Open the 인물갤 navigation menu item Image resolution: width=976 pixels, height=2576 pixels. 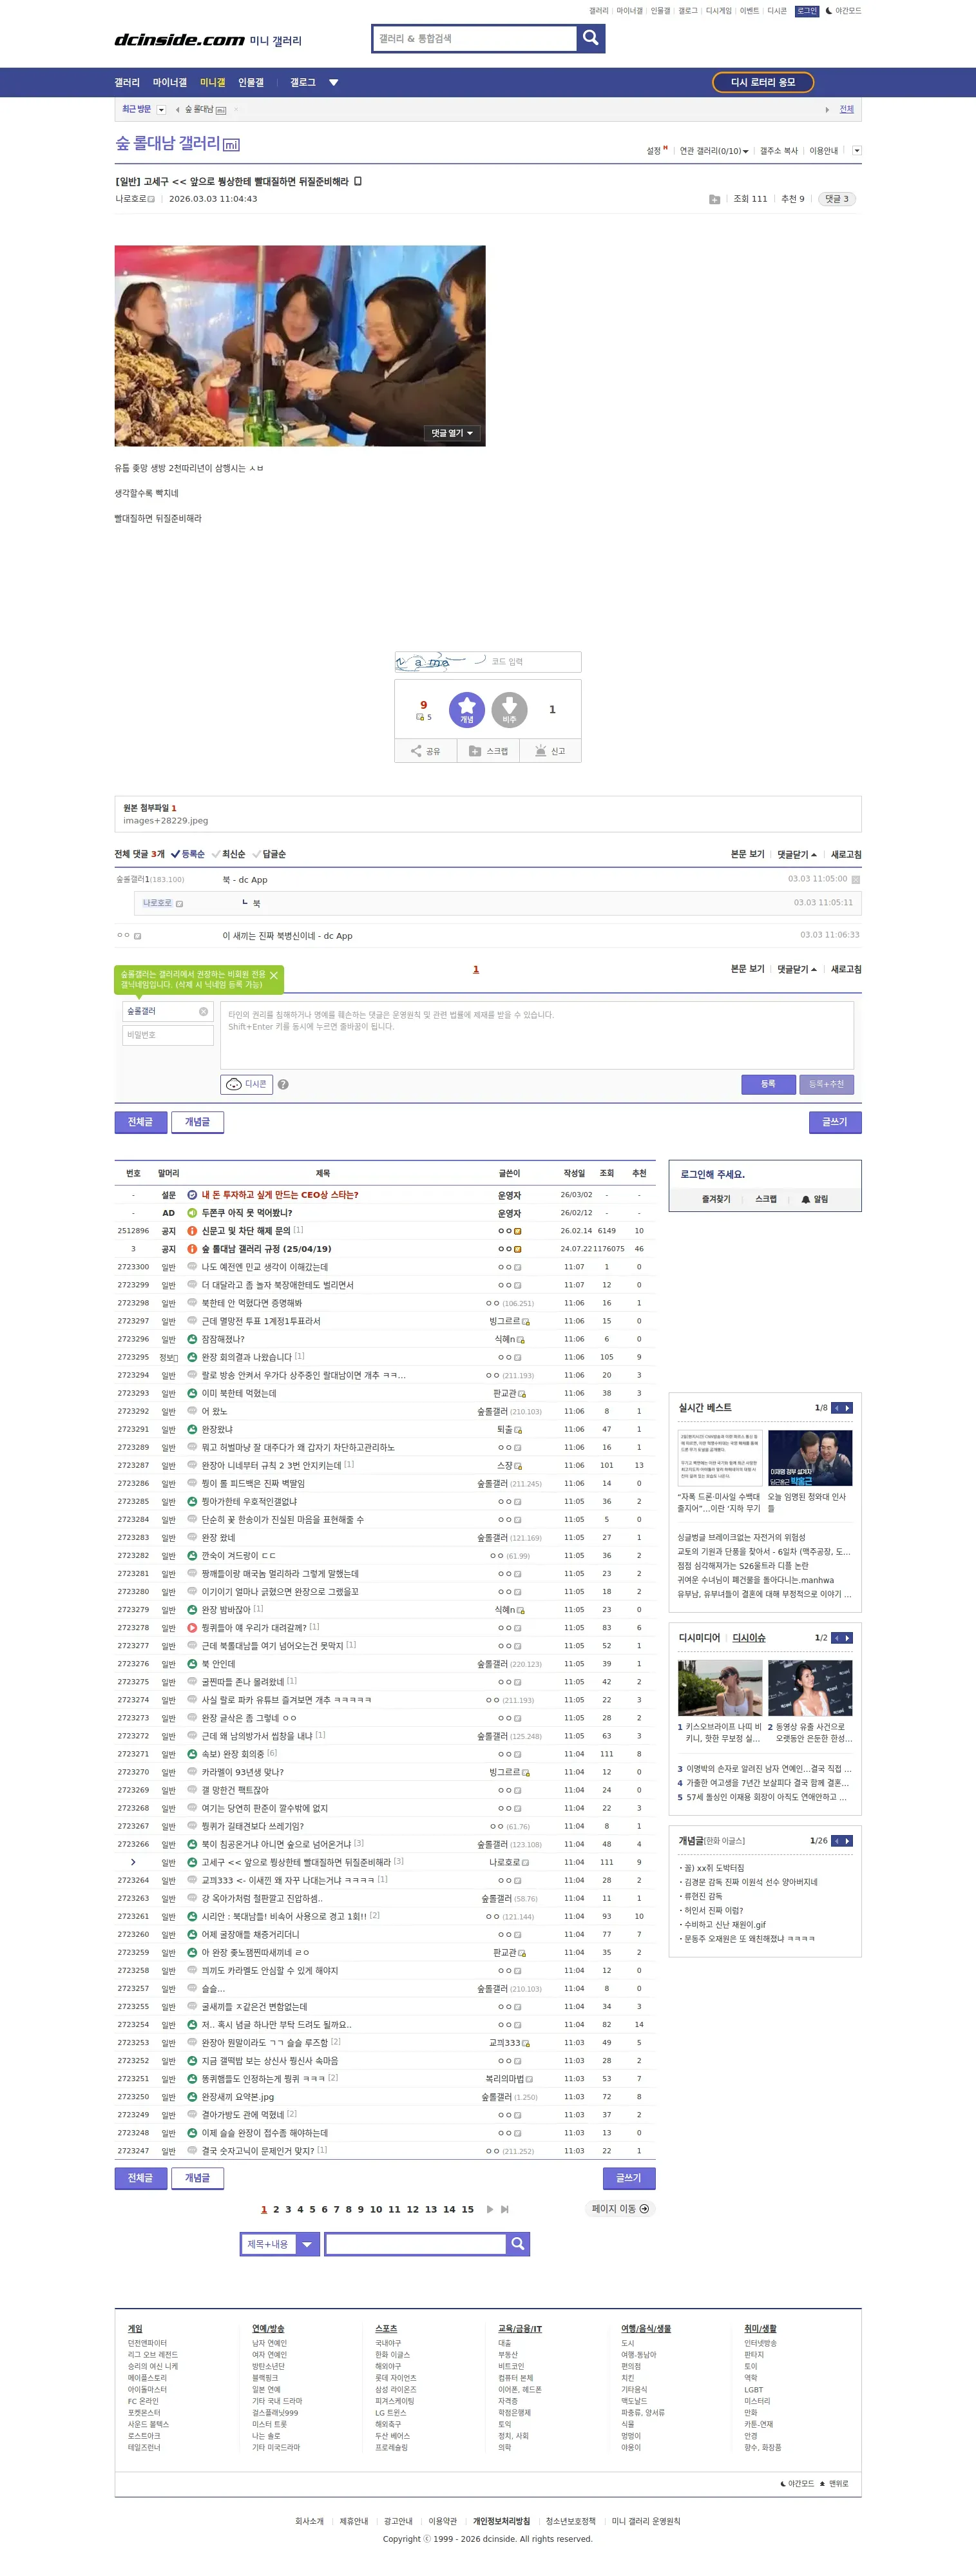click(x=251, y=83)
